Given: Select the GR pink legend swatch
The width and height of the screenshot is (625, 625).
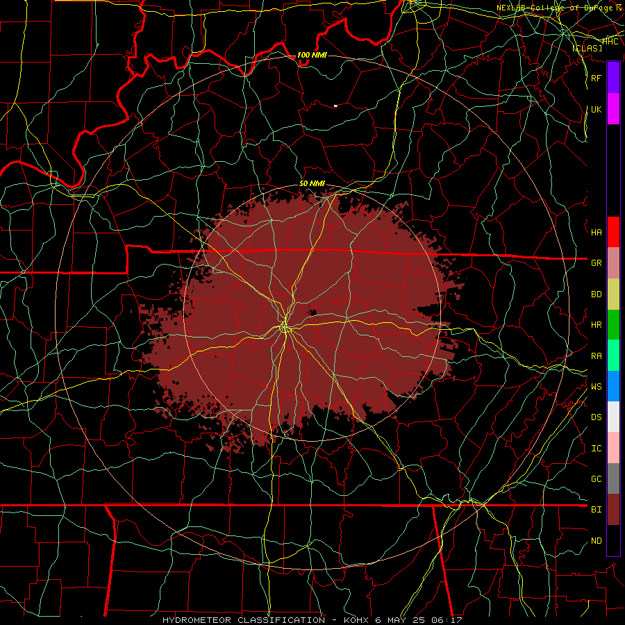Looking at the screenshot, I should click(613, 262).
